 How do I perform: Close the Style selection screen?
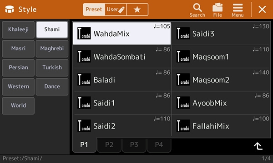[262, 10]
